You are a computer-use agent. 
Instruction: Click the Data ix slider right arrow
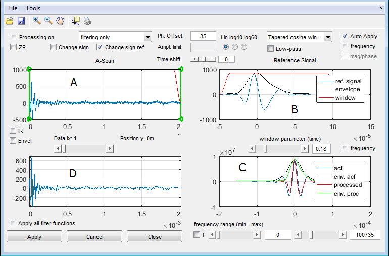pyautogui.click(x=110, y=149)
